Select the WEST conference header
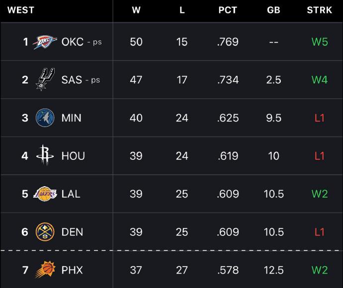The width and height of the screenshot is (343, 288). [x=20, y=10]
